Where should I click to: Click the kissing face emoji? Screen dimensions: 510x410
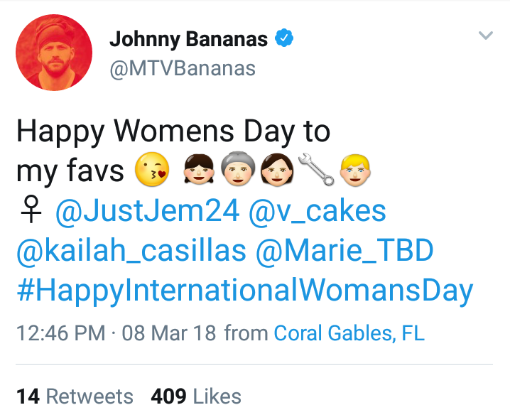tap(152, 169)
